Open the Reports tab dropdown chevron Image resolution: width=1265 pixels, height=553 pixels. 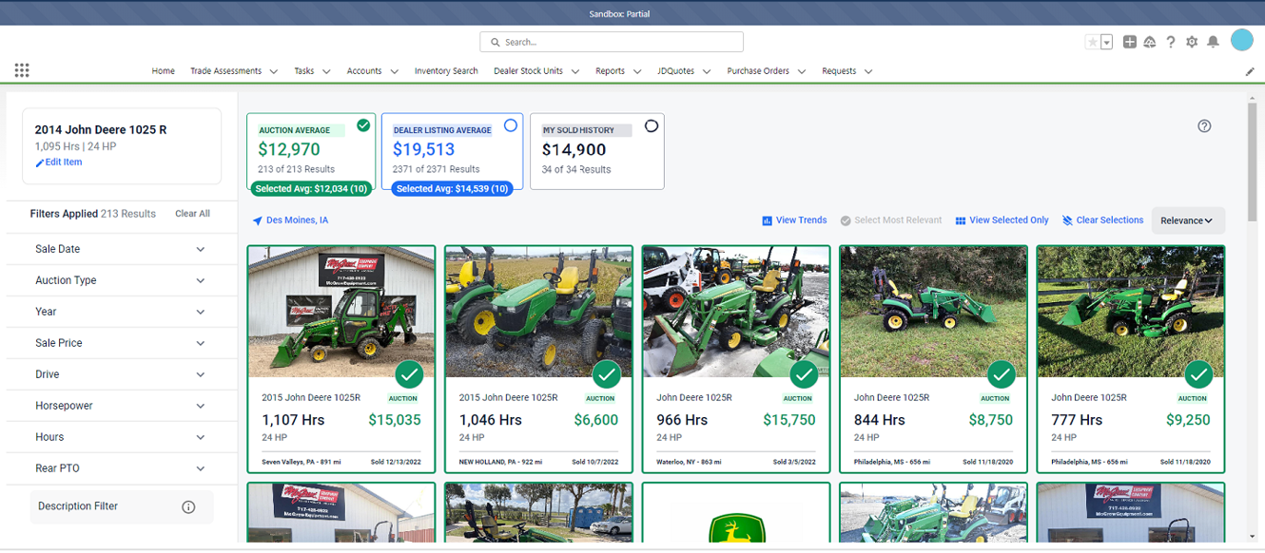click(637, 71)
